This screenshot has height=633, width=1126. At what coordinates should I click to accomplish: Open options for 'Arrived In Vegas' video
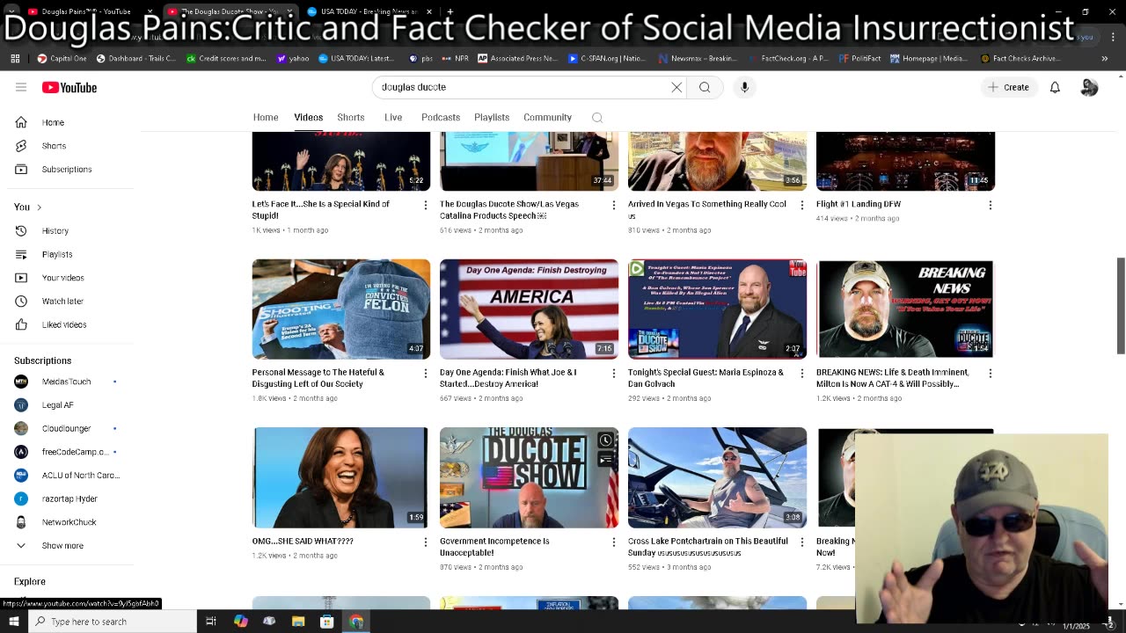[801, 205]
